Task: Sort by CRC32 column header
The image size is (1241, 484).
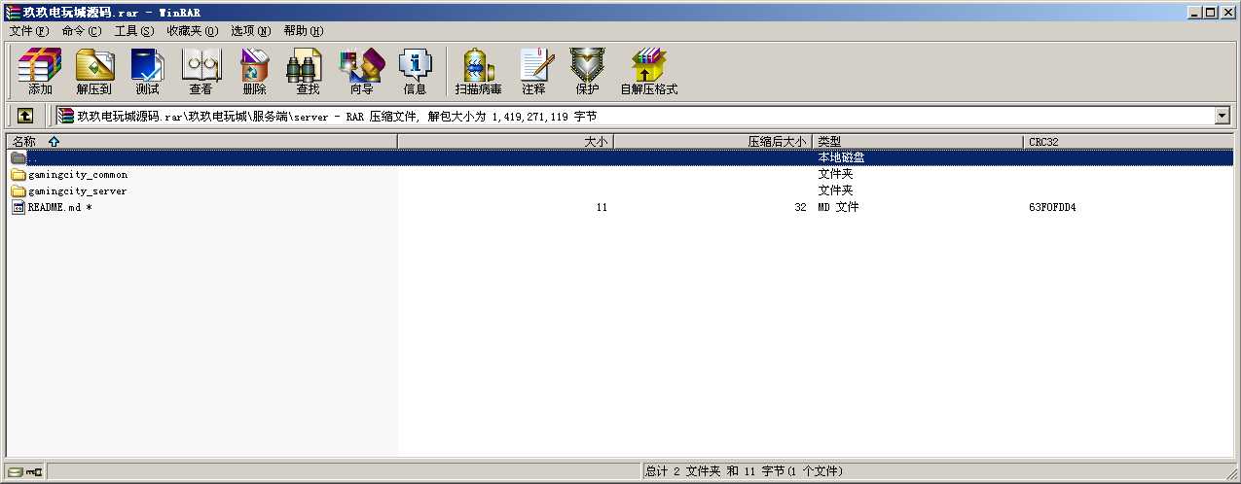Action: (x=1129, y=142)
